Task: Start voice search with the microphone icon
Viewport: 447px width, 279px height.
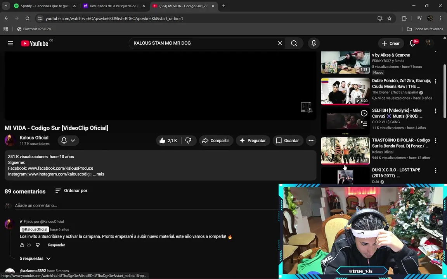Action: pyautogui.click(x=314, y=43)
